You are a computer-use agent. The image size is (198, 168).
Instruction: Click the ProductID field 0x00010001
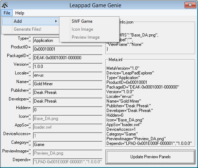(x=68, y=49)
